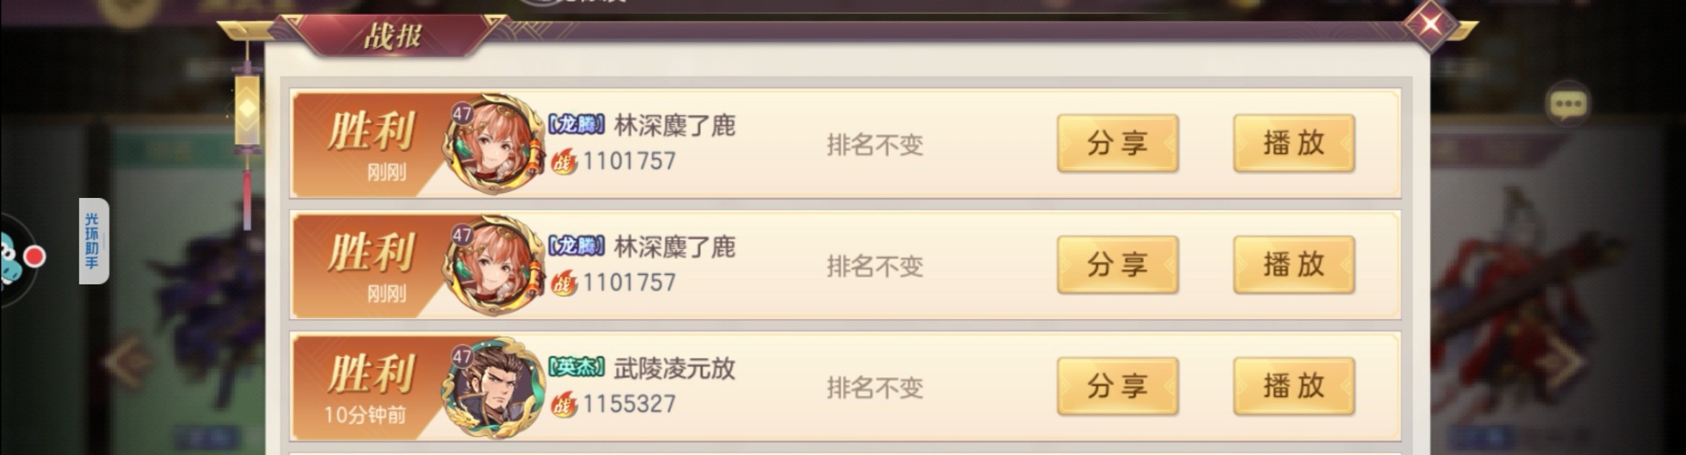
Task: Share the first 林深麋了鹿 battle report
Action: click(1118, 143)
